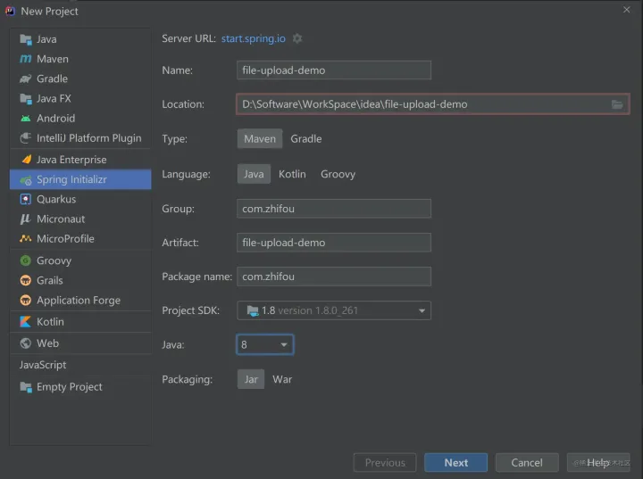Click the Package name field

tap(334, 277)
